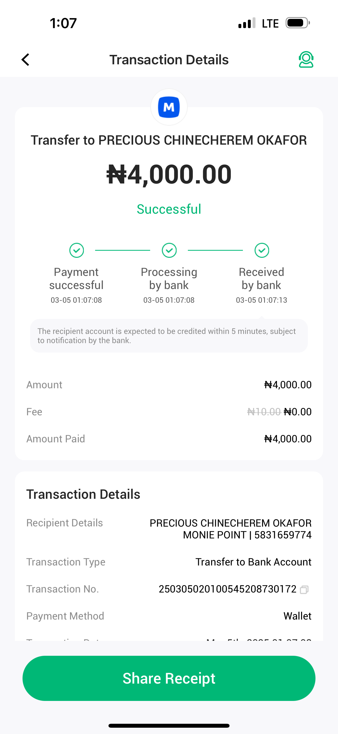
Task: Tap the Transaction No. value
Action: 227,589
